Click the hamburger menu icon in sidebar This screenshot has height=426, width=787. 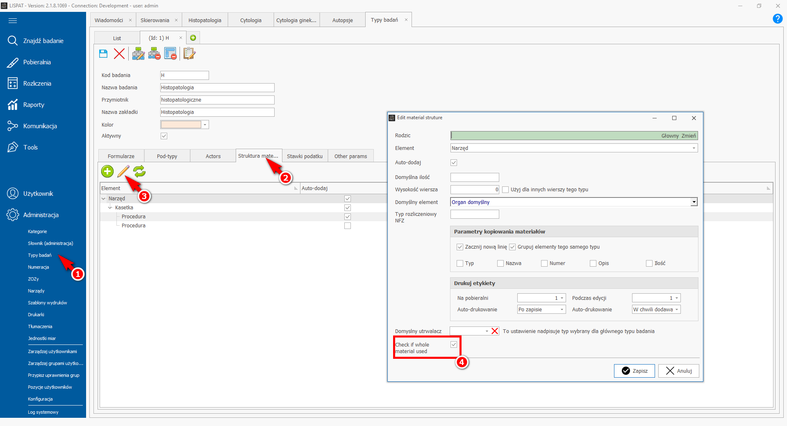[x=13, y=20]
